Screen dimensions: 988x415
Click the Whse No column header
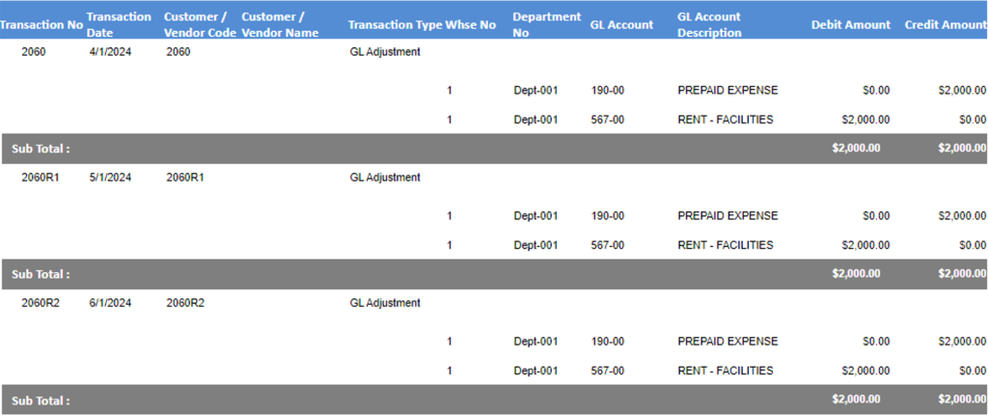tap(471, 25)
